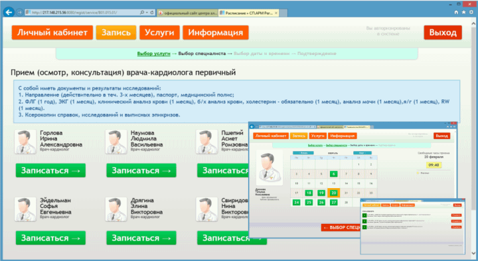
Task: Click the page scrollbar up arrow
Action: click(x=473, y=23)
